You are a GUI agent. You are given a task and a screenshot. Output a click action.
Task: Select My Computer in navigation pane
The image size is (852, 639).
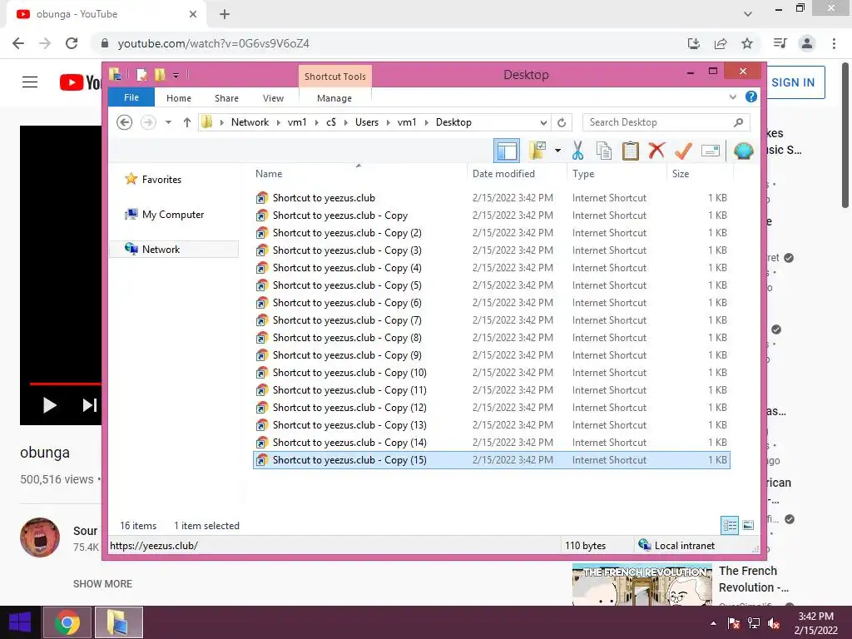(x=173, y=214)
